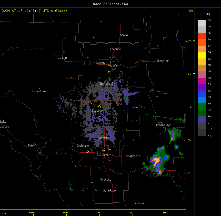The image size is (221, 216).
Task: Click the dBZ legend heading
Action: (208, 14)
